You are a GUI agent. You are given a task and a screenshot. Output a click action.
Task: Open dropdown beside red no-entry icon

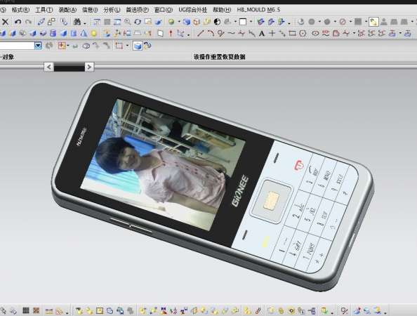pos(350,22)
